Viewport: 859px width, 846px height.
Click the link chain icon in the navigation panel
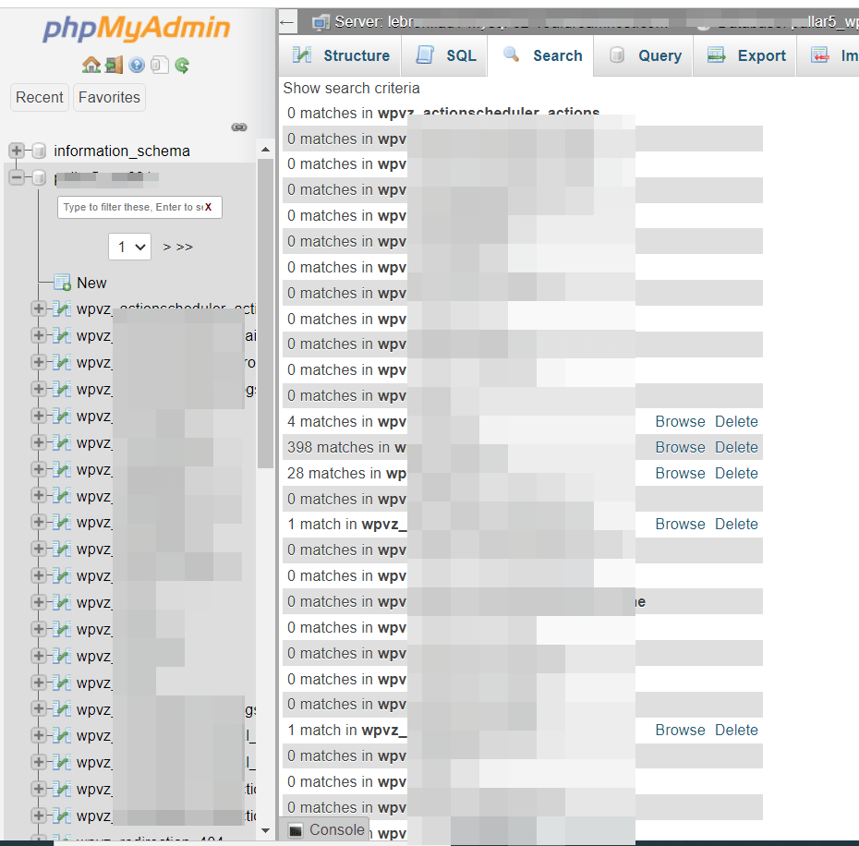tap(238, 127)
